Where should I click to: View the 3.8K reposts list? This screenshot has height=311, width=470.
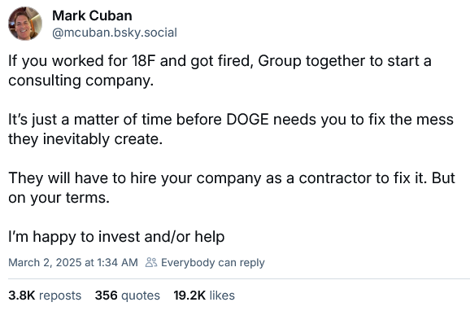pos(45,296)
